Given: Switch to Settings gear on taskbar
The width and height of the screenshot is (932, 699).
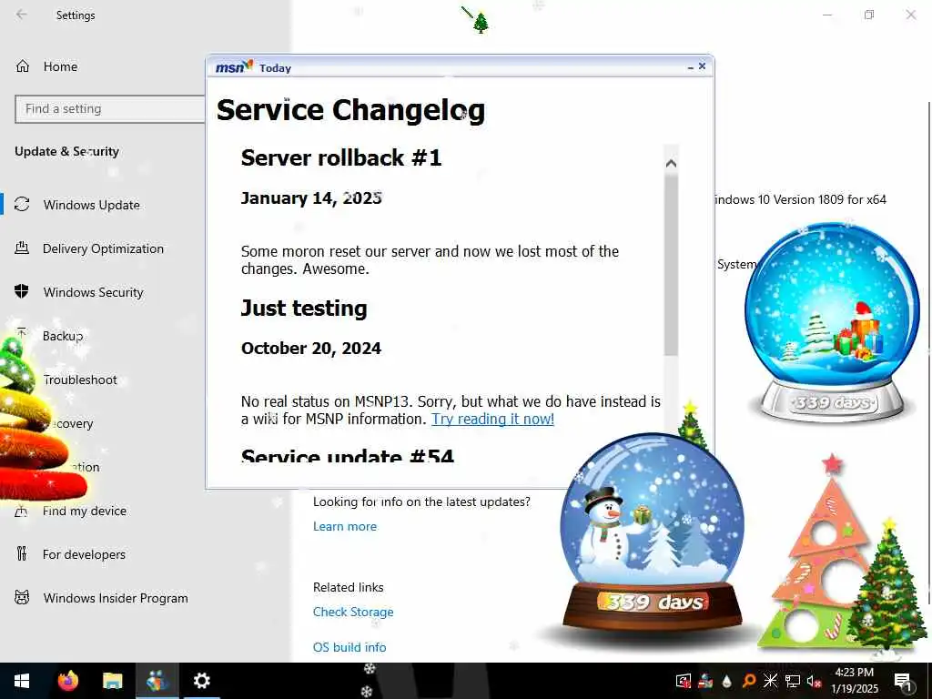Looking at the screenshot, I should [201, 681].
